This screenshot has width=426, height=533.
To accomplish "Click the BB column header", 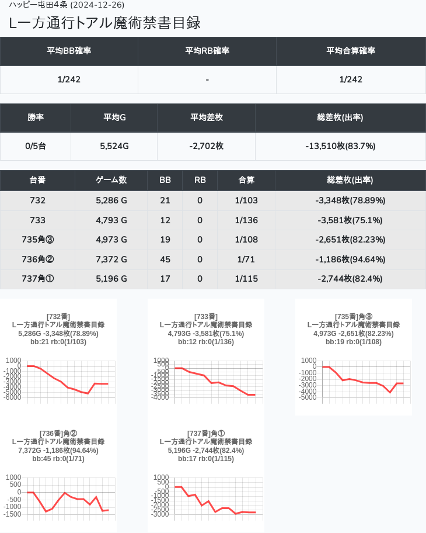I will [165, 180].
